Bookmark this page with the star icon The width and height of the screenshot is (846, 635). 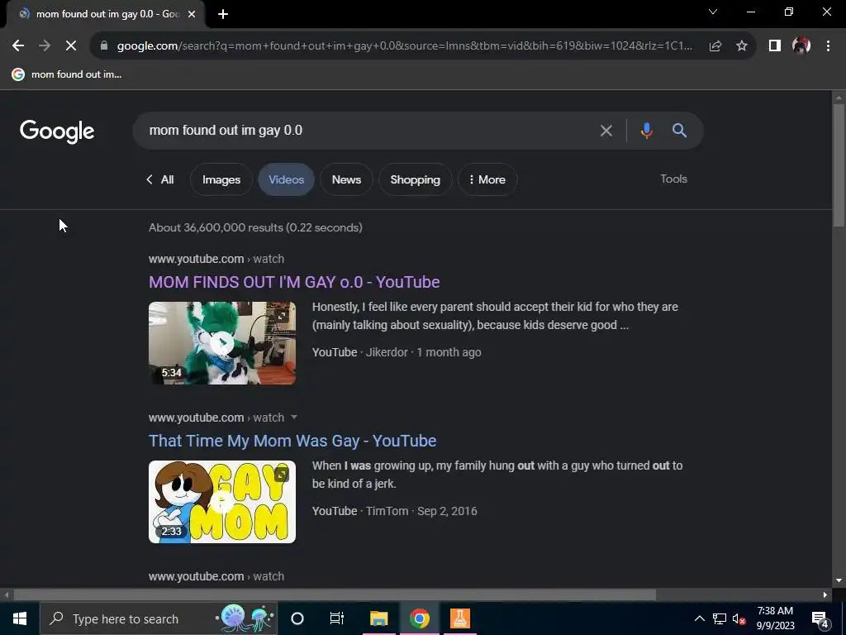tap(742, 46)
